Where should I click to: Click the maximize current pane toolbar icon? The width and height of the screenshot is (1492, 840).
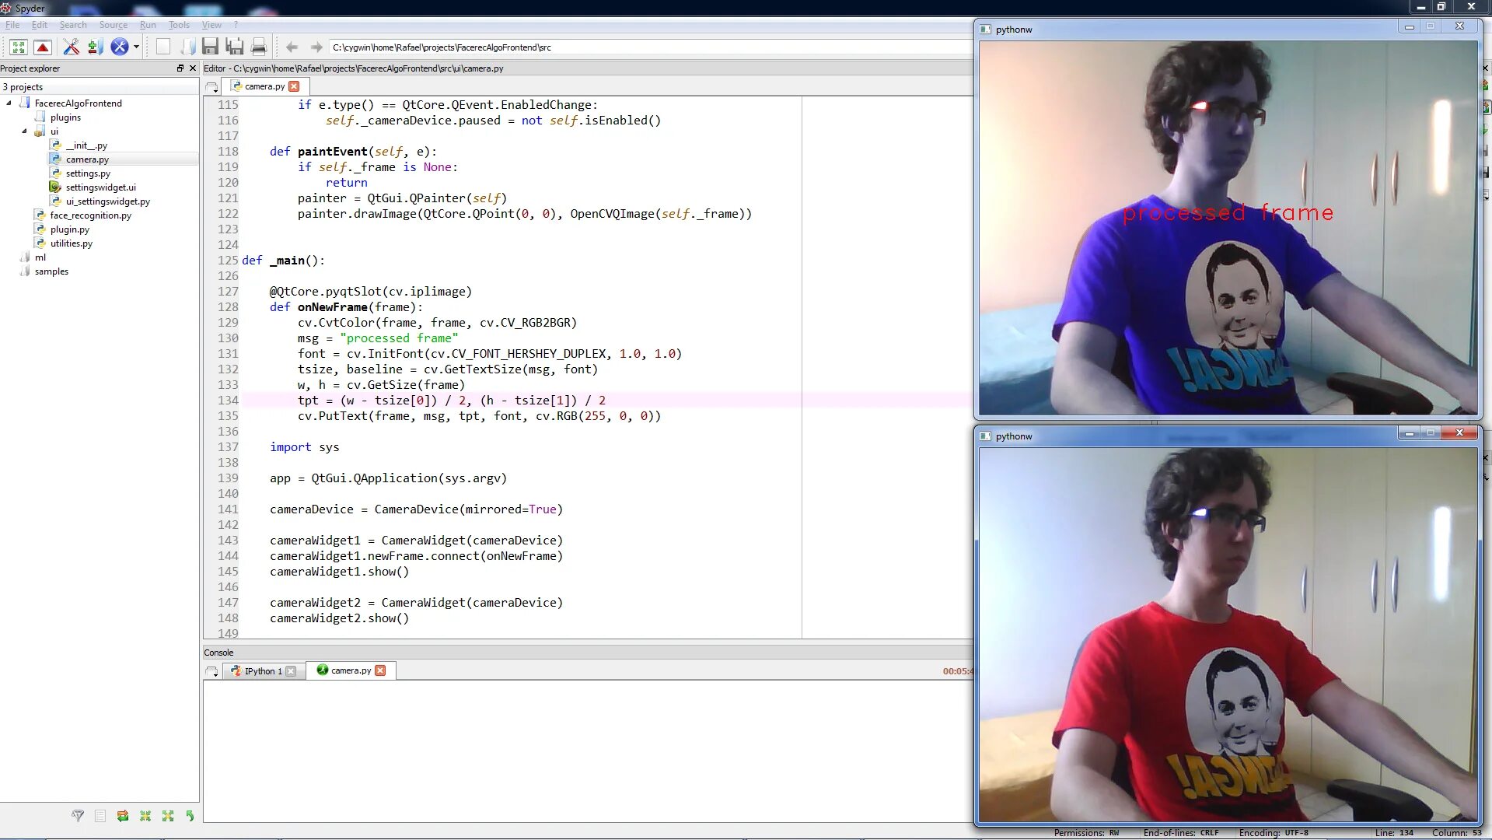tap(19, 47)
